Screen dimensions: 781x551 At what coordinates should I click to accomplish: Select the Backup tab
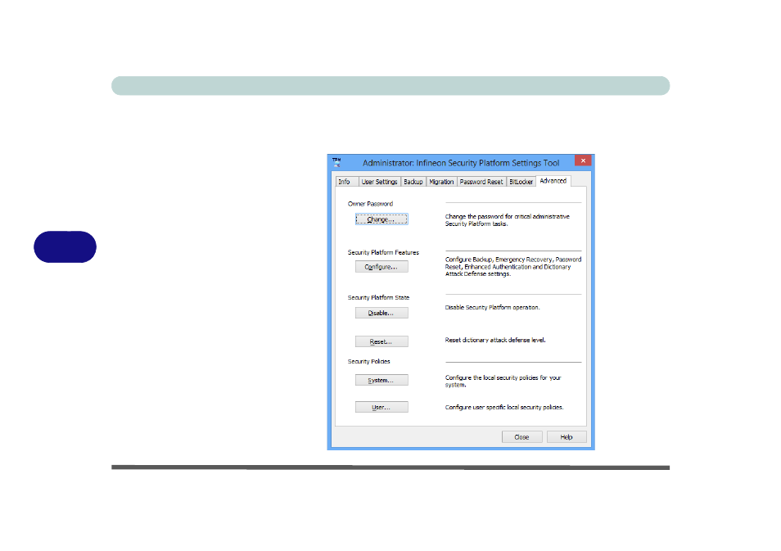click(413, 182)
